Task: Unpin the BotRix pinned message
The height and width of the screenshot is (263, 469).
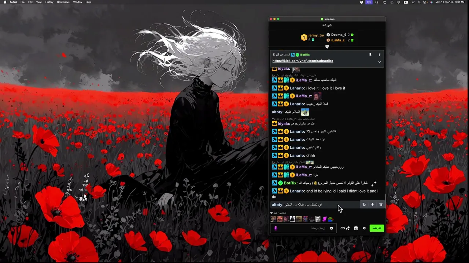Action: click(370, 55)
